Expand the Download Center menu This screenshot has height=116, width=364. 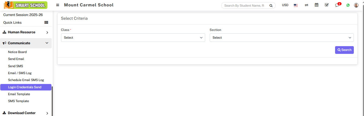(26, 113)
